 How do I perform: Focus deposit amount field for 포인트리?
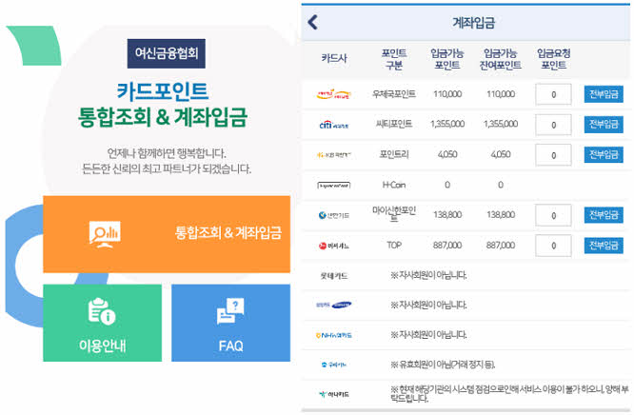point(553,155)
